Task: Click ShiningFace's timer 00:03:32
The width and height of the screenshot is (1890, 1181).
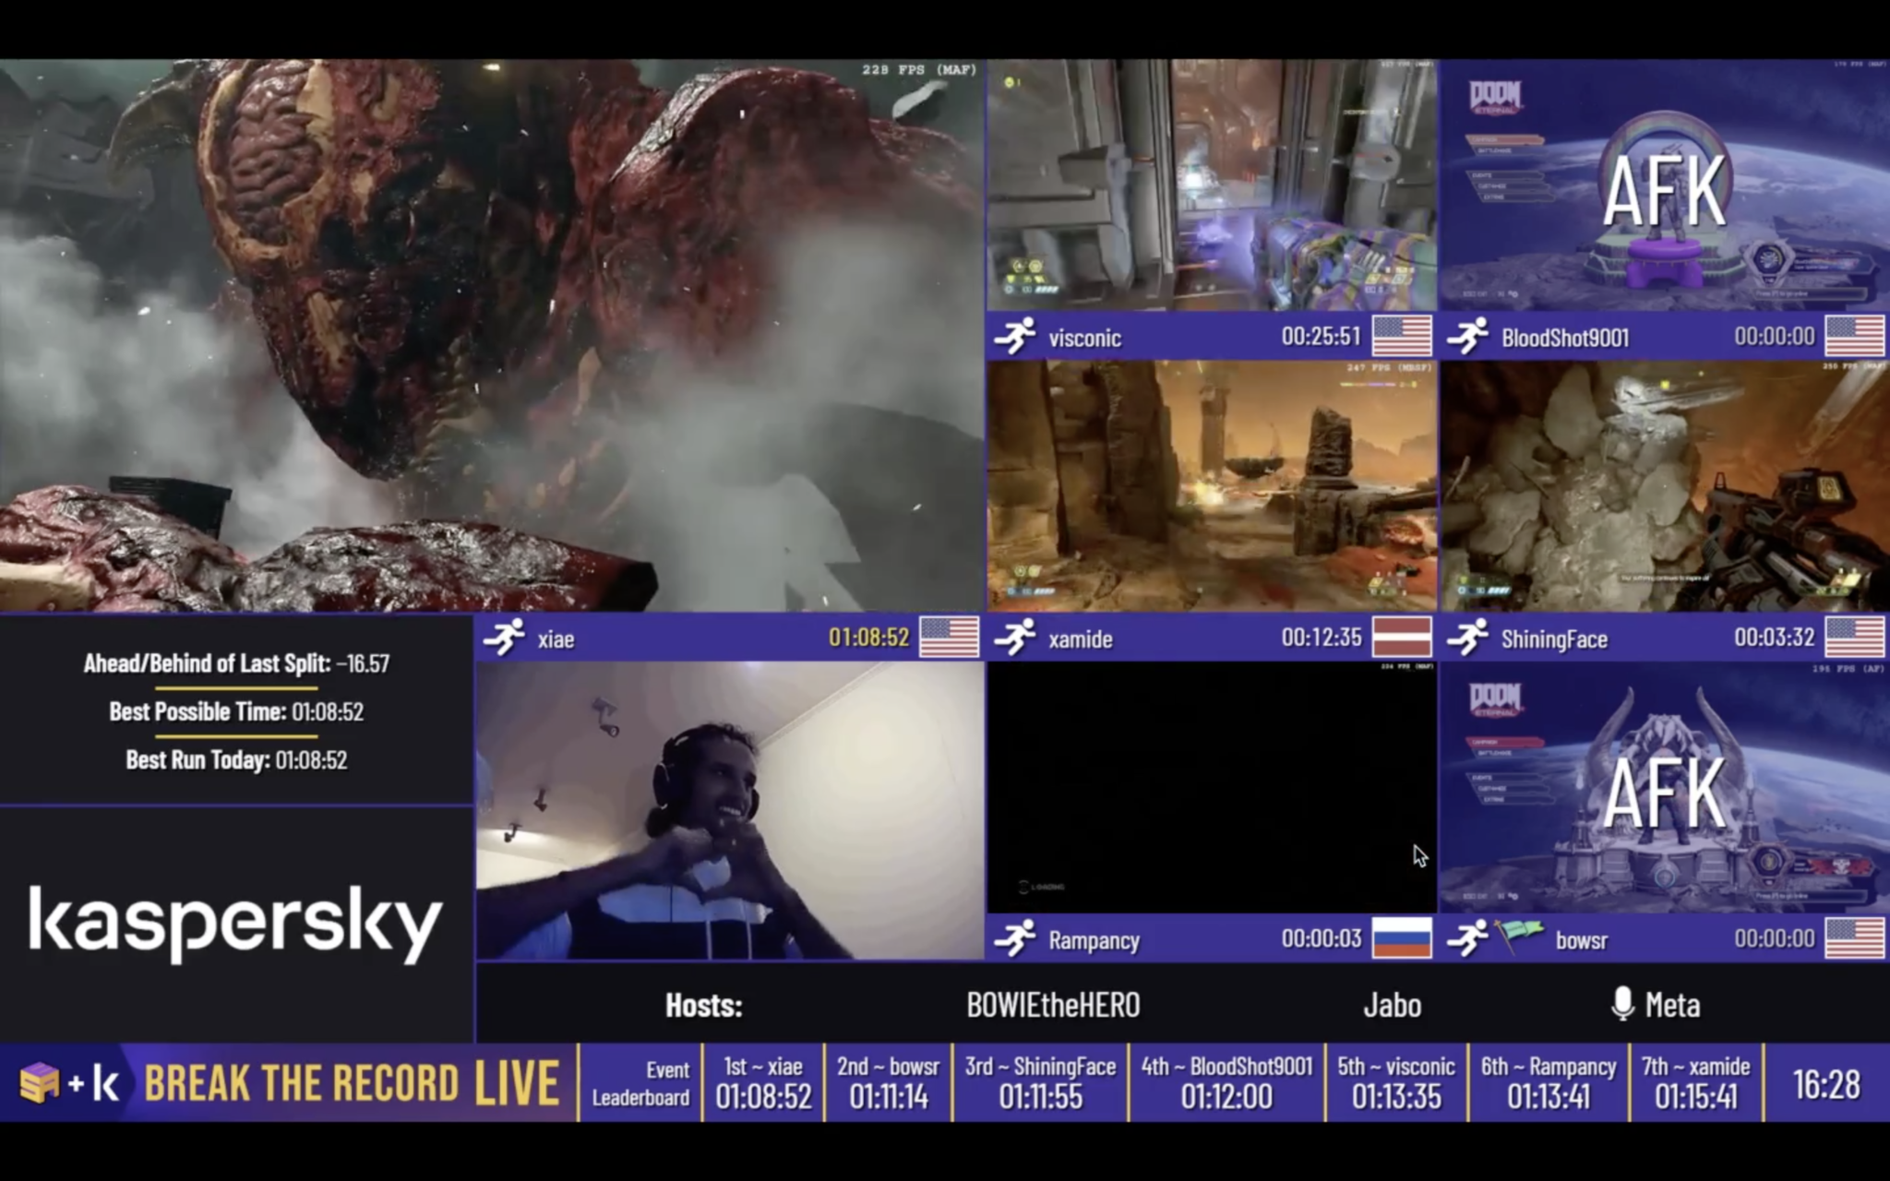Action: tap(1774, 638)
